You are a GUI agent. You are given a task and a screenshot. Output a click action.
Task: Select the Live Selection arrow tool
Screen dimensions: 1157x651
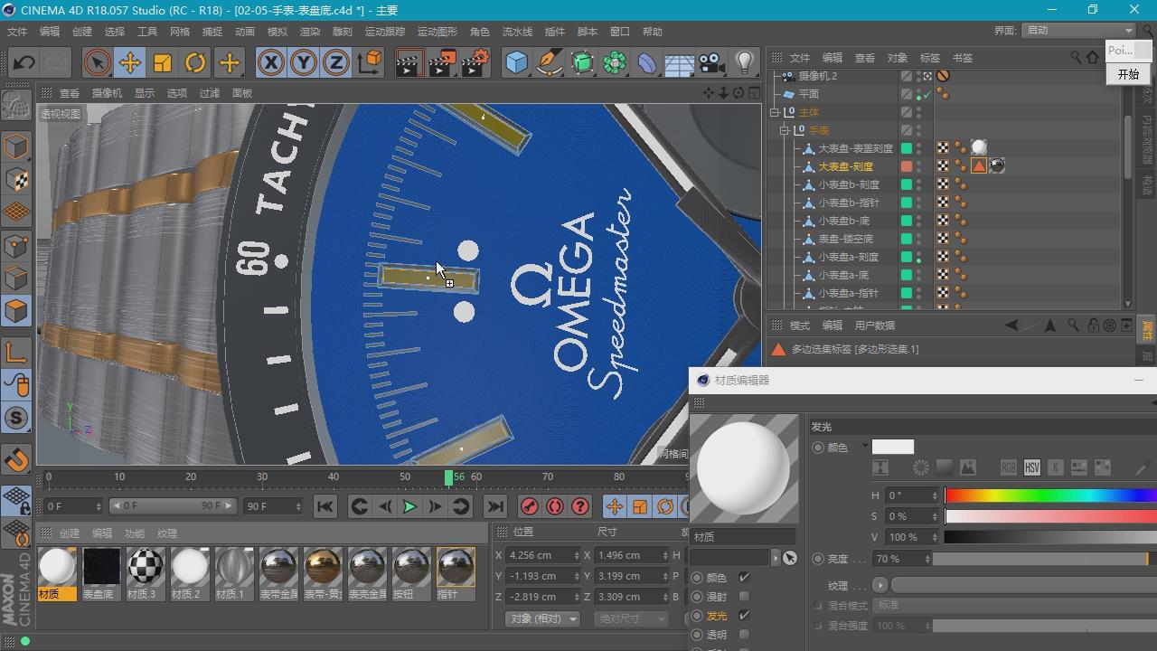pyautogui.click(x=97, y=62)
